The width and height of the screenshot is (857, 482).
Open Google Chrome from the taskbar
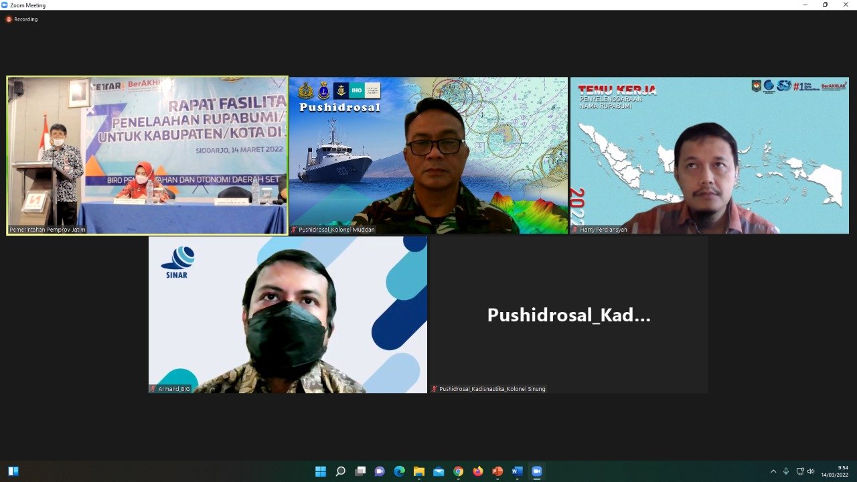[458, 471]
